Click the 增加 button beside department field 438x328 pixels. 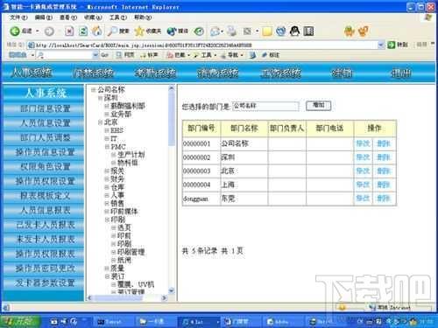pos(318,105)
